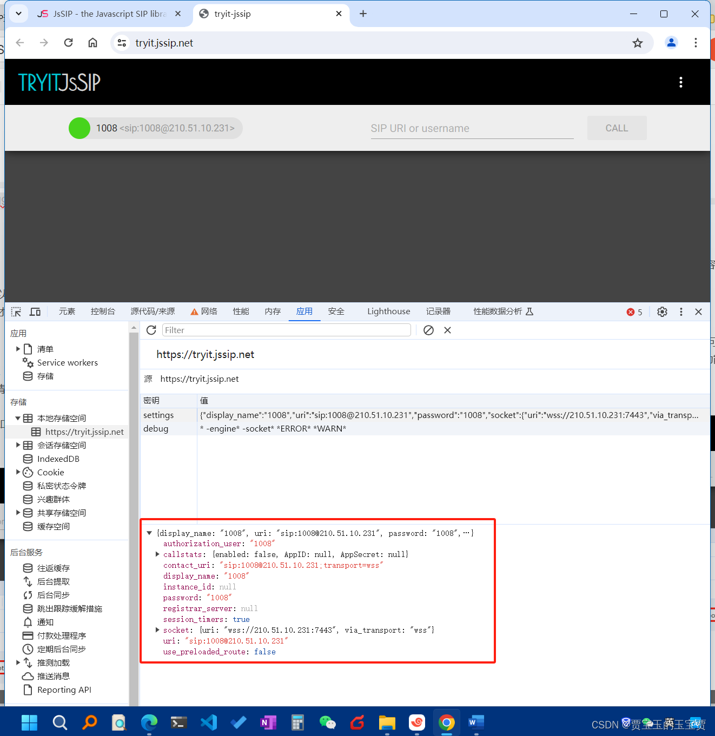
Task: Bookmark this page with star icon
Action: click(638, 43)
